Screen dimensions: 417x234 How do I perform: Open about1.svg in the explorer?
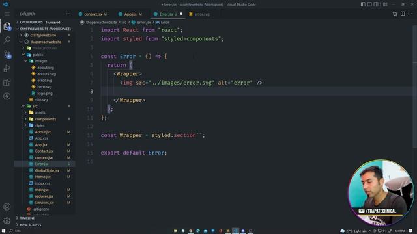[46, 74]
